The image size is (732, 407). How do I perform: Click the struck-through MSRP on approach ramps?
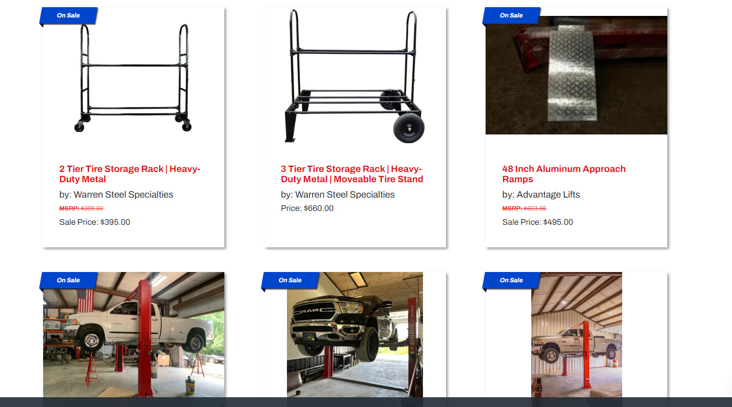tap(524, 208)
